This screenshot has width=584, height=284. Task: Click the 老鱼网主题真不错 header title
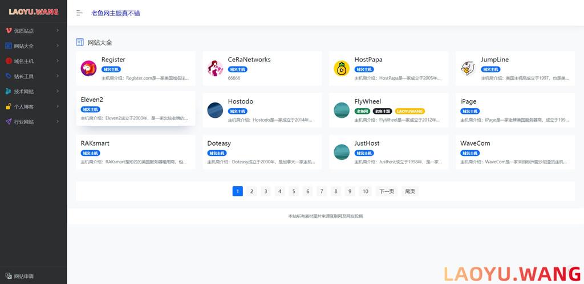[116, 13]
